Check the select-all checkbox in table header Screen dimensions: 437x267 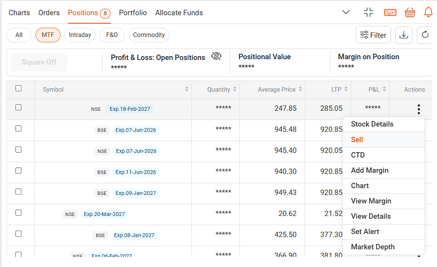(18, 88)
